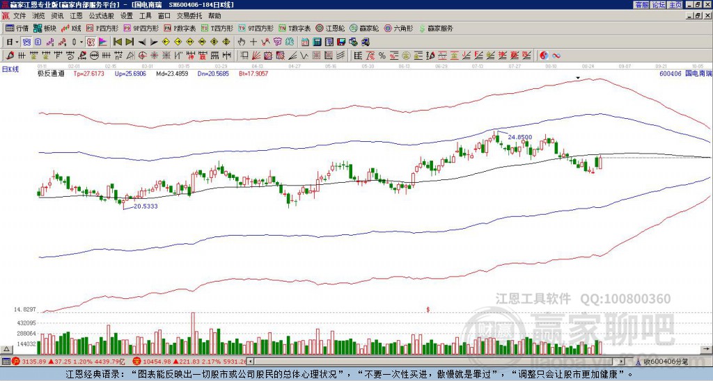
Task: Select the red target circle tool
Action: tap(142, 56)
